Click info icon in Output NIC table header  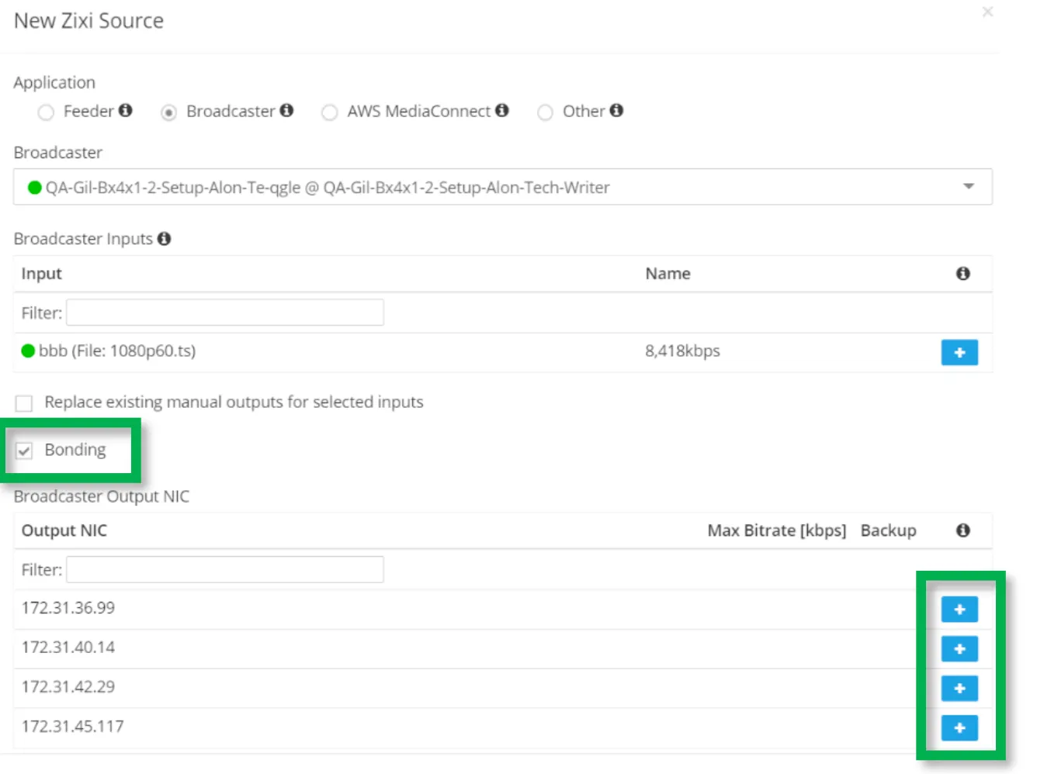[x=963, y=530]
